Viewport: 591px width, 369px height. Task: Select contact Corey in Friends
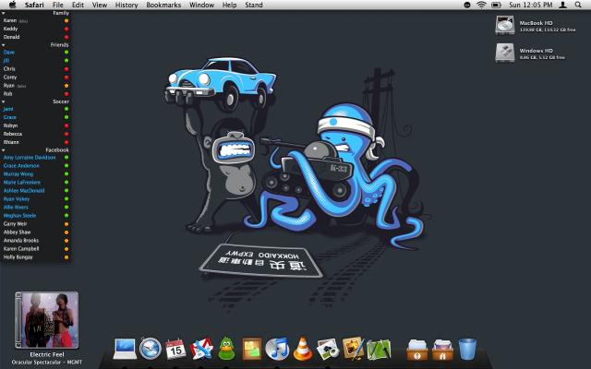pos(36,77)
